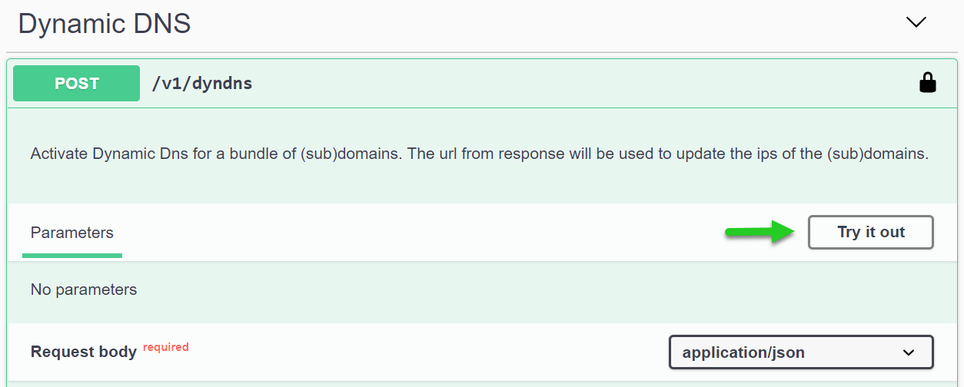964x387 pixels.
Task: Click the authorization lock icon
Action: click(x=928, y=83)
